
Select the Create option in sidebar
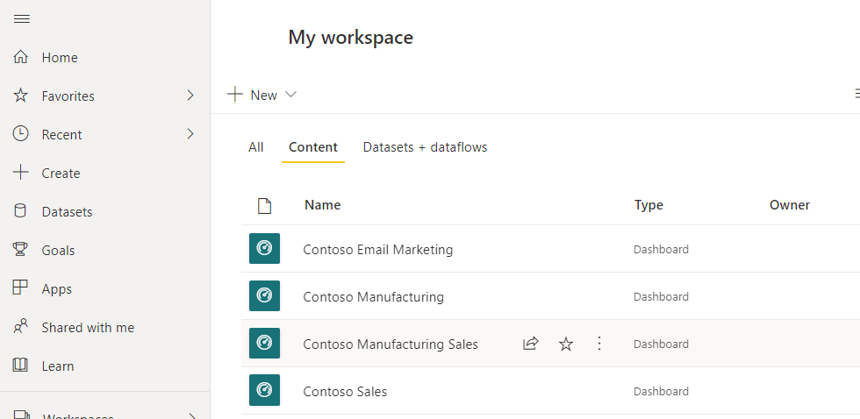[61, 174]
